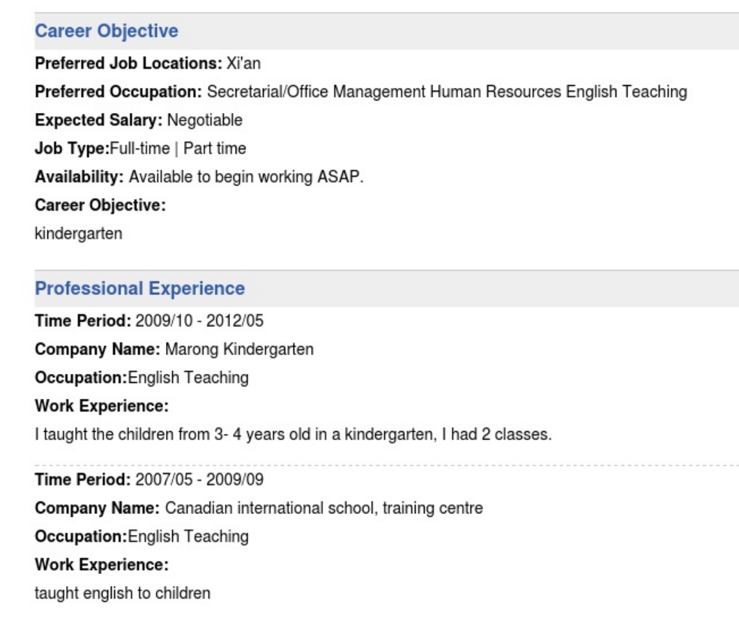Click the Marong Kindergarten company name
739x618 pixels.
coord(239,349)
